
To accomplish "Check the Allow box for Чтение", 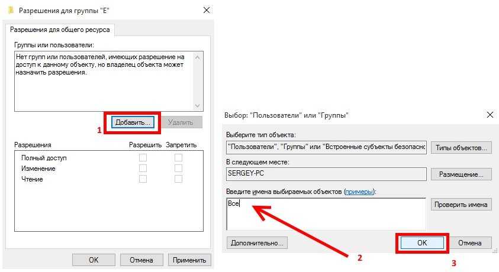I will (x=142, y=179).
